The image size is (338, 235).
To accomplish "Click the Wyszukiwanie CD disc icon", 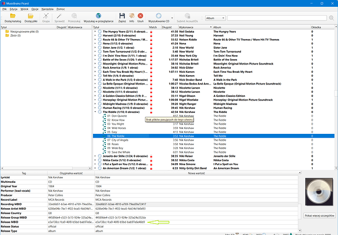I will pyautogui.click(x=159, y=16).
